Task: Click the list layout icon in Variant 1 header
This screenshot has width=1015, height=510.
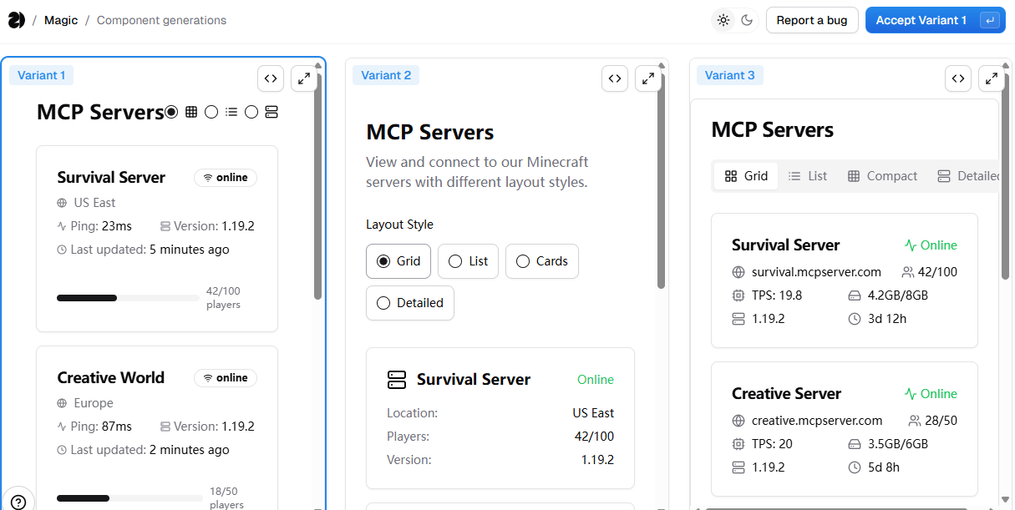Action: click(231, 112)
